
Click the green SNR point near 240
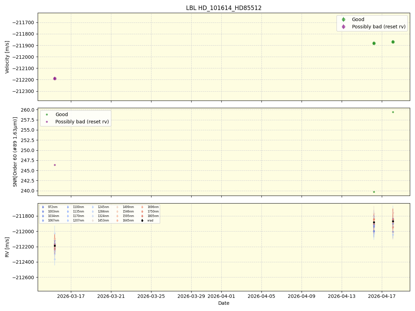(x=374, y=192)
